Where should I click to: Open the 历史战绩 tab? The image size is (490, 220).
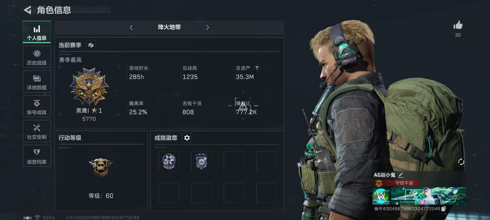pos(37,57)
